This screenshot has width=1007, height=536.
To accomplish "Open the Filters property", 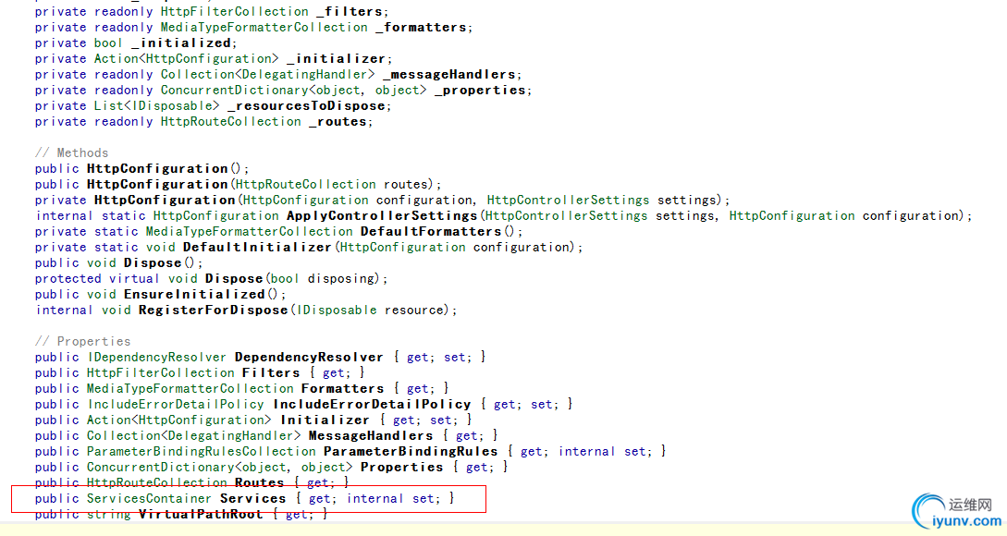I will pyautogui.click(x=271, y=373).
